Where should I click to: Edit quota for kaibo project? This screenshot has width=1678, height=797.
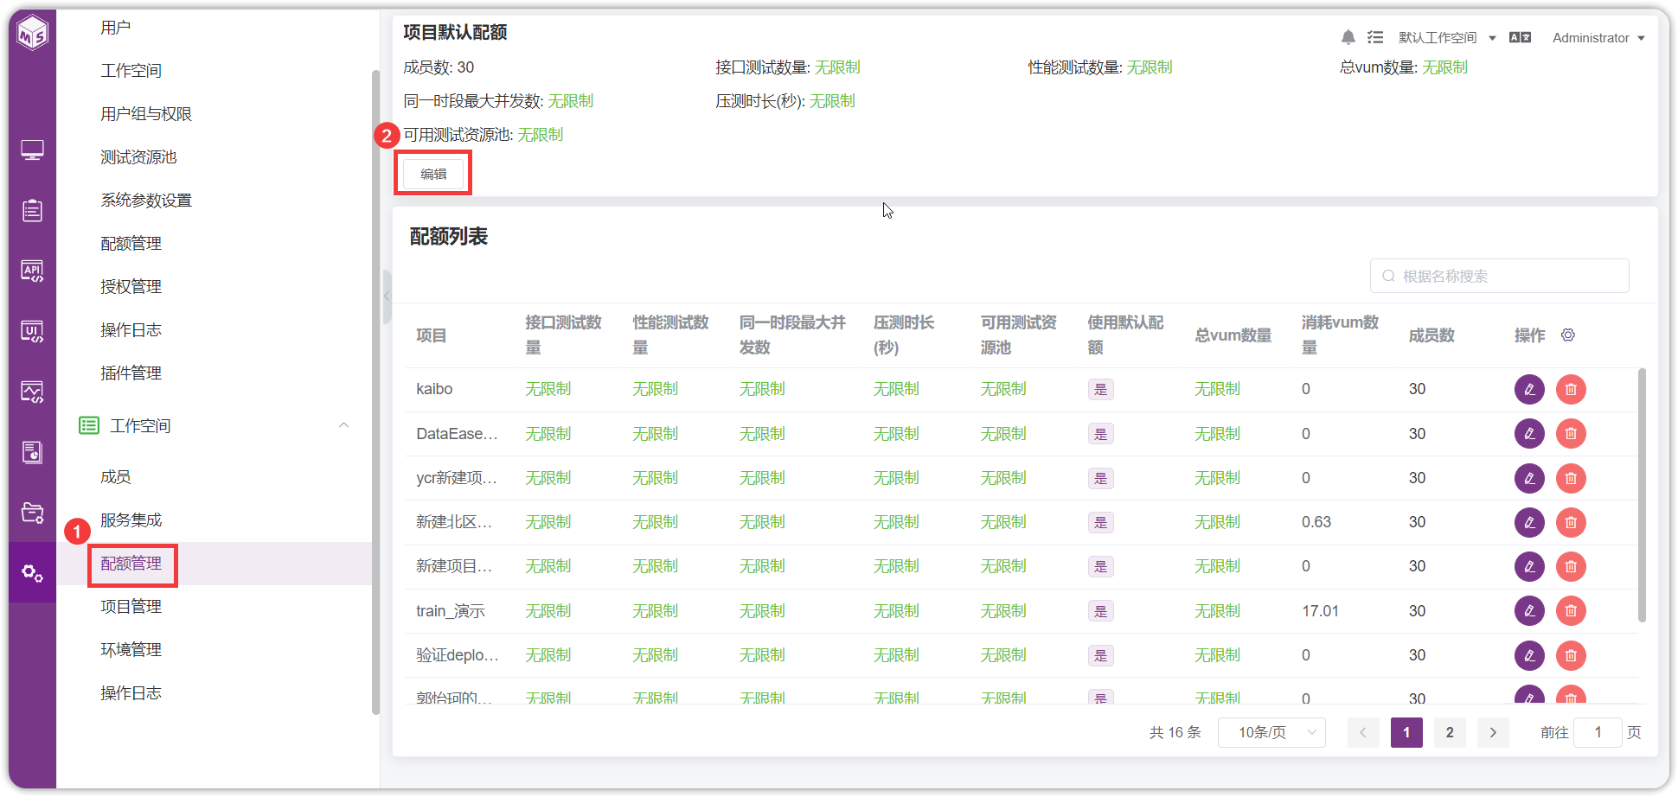click(1529, 389)
